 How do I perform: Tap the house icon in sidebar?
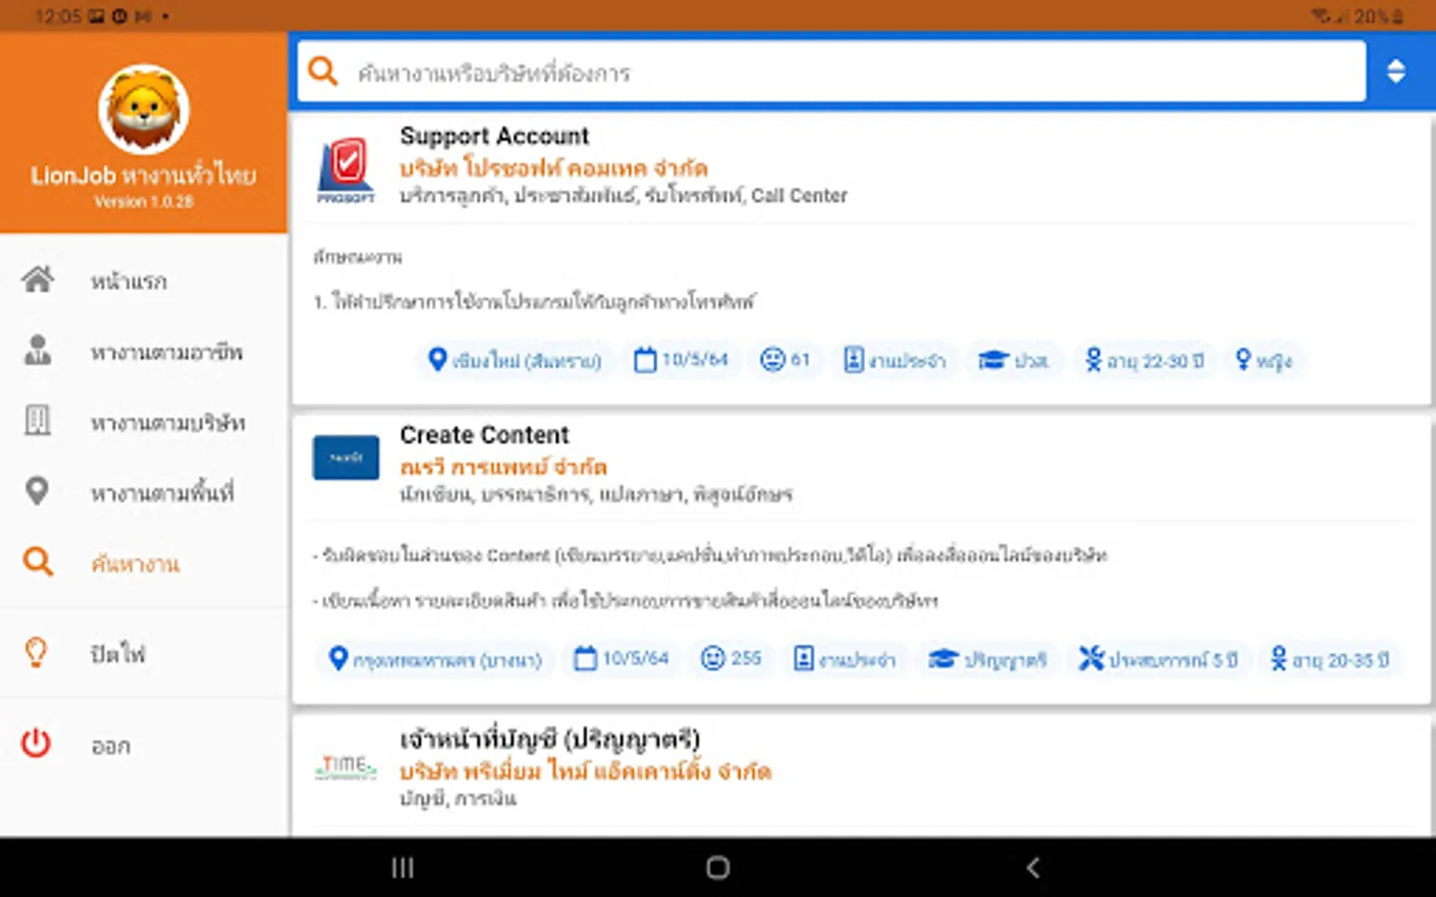pos(38,279)
